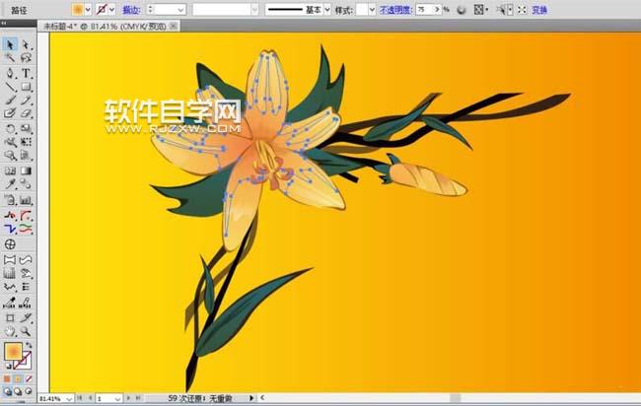
Task: Click Select Similar Objects icon
Action: [501, 10]
